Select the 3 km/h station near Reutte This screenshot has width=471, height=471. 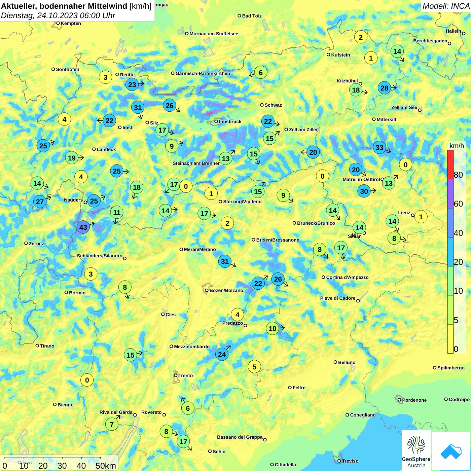pos(105,77)
